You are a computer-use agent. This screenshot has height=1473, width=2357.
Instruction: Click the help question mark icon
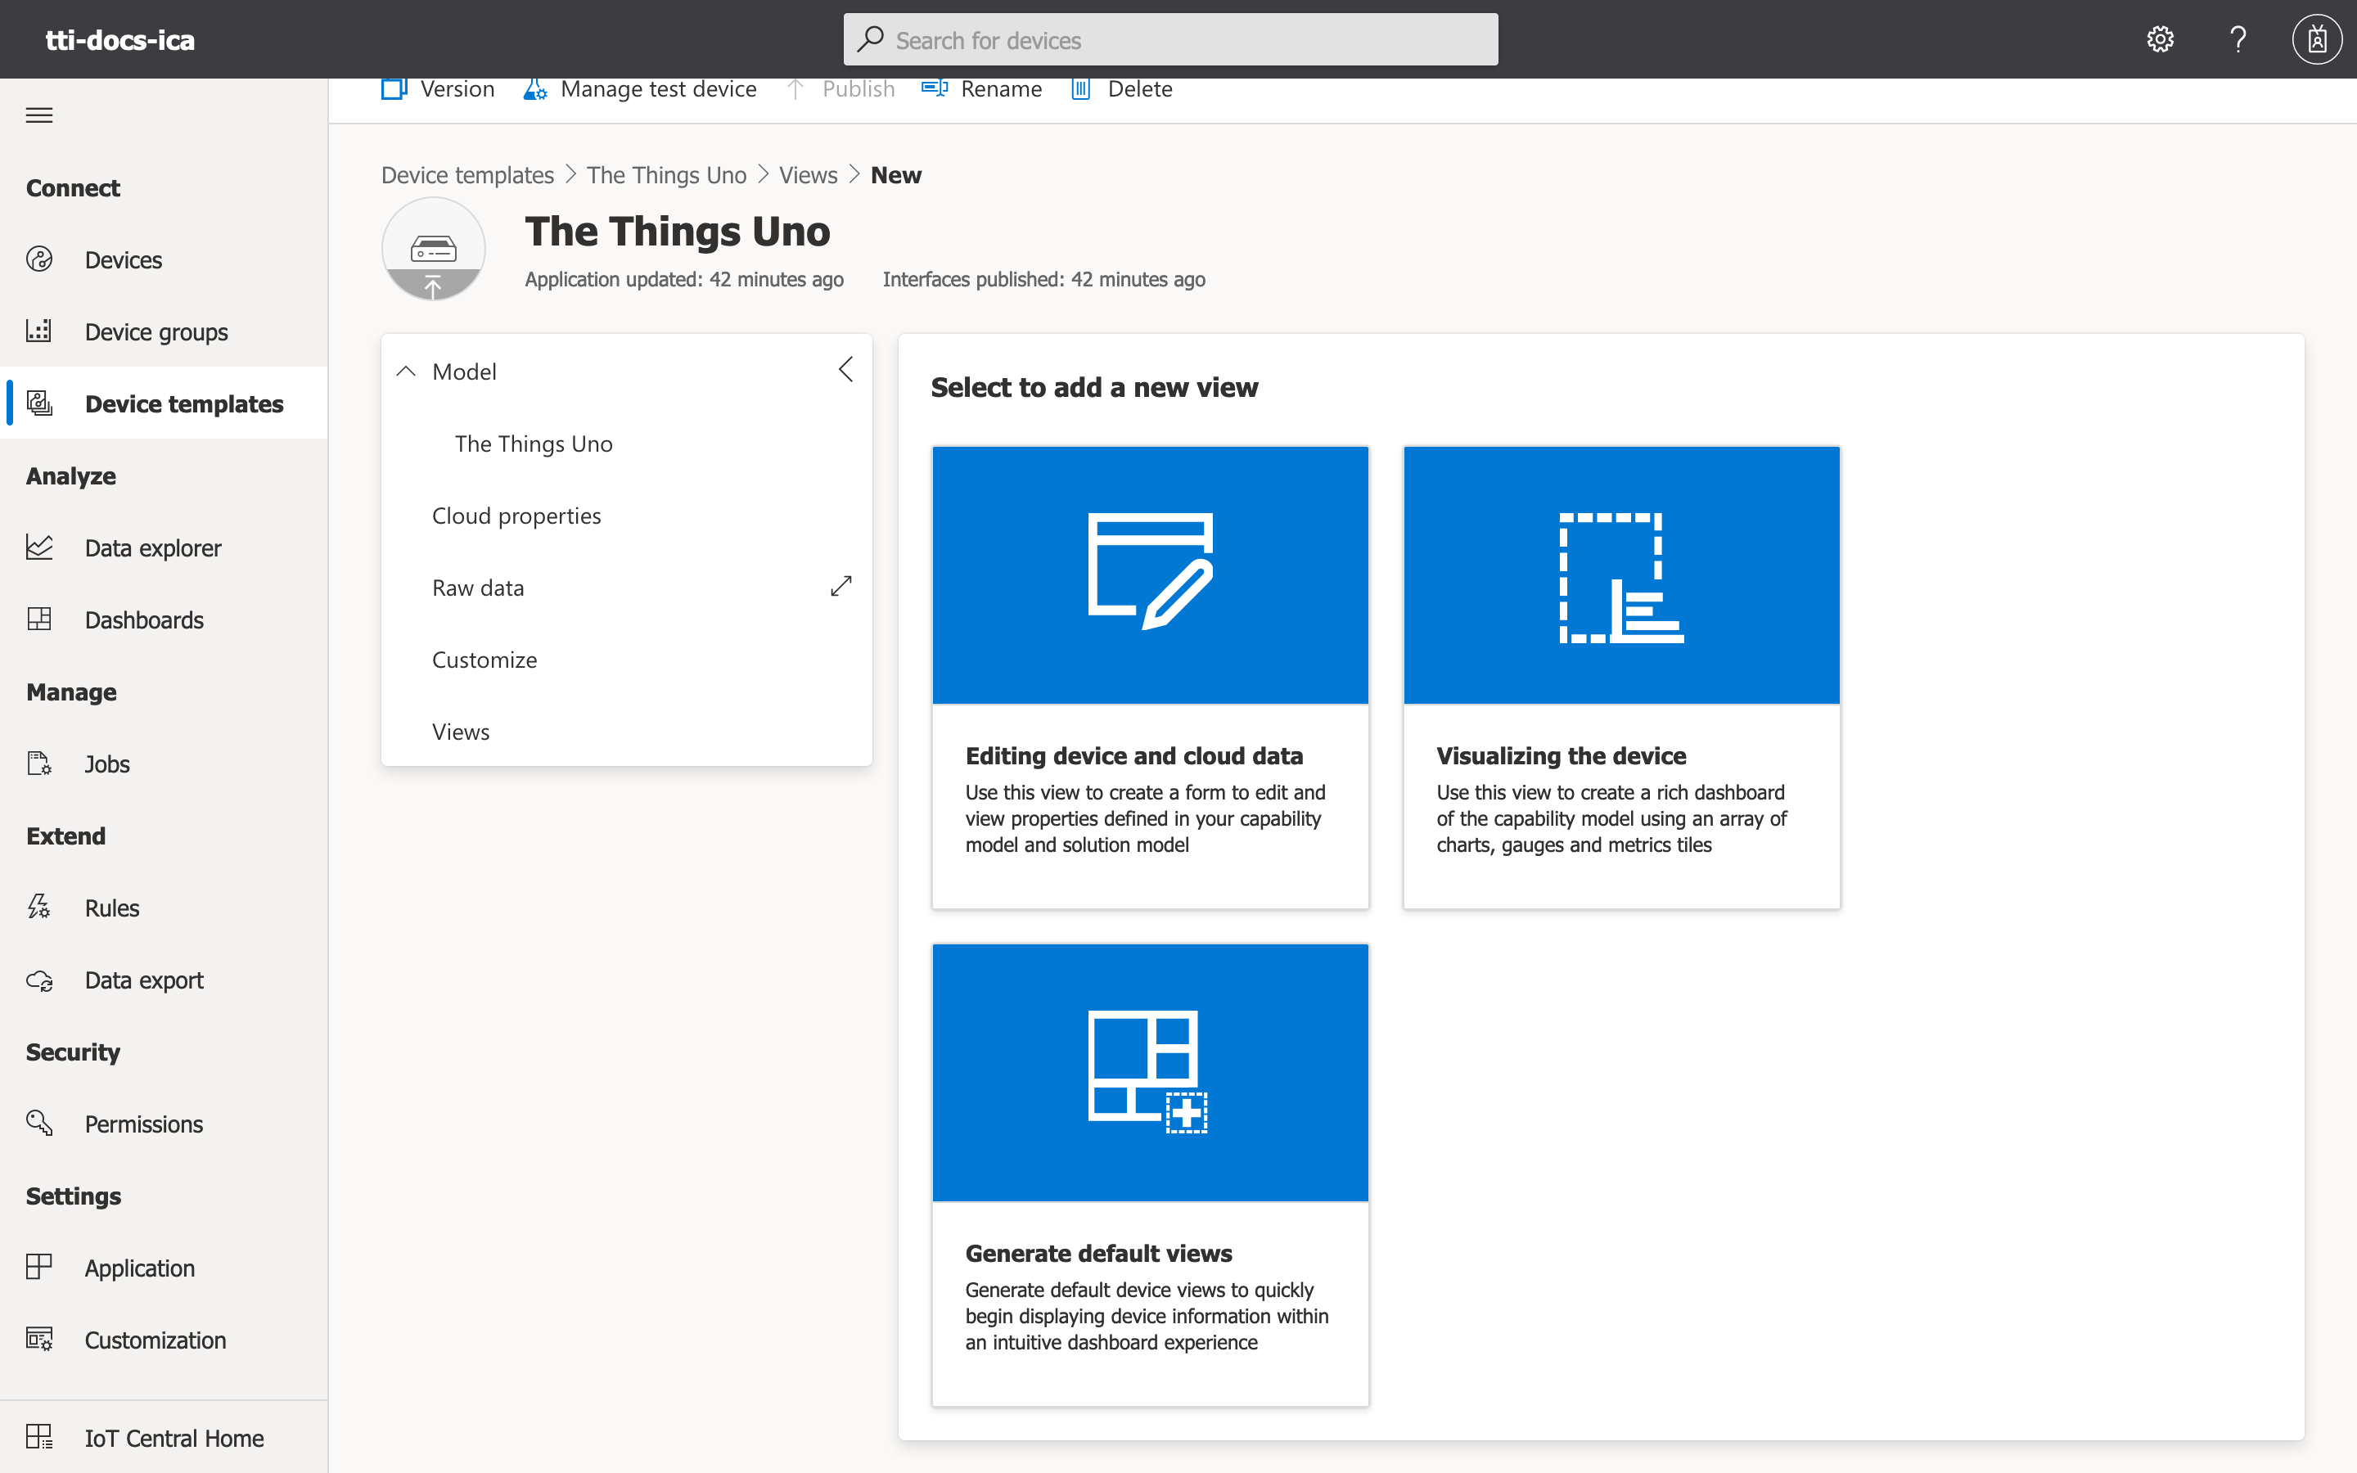tap(2238, 39)
